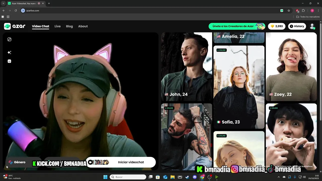Image resolution: width=322 pixels, height=181 pixels.
Task: Open the 2,093 gems balance
Action: (x=277, y=26)
